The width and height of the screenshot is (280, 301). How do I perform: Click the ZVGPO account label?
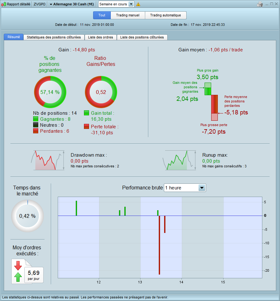(39, 4)
